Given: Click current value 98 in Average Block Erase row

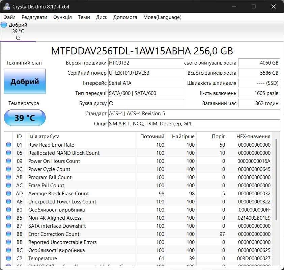Looking at the screenshot, I should (161, 194).
